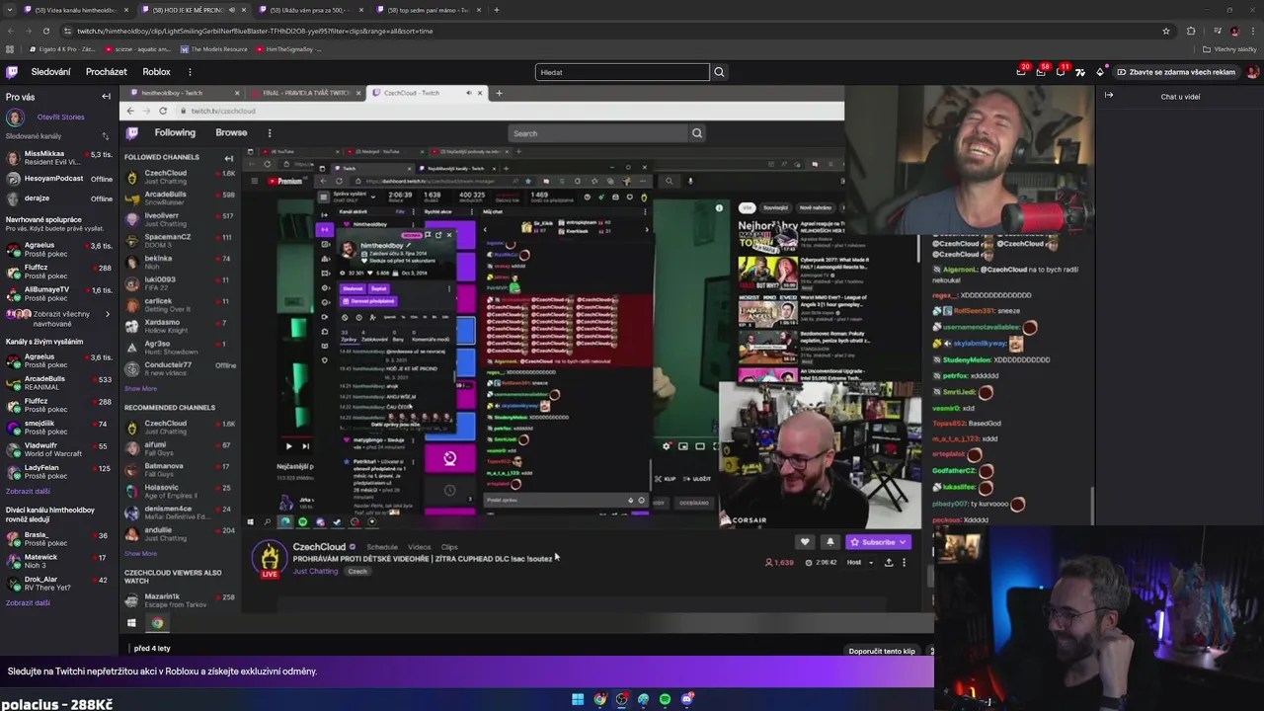Open Matewick Nioh 3 channel
The image size is (1264, 711).
coord(59,561)
